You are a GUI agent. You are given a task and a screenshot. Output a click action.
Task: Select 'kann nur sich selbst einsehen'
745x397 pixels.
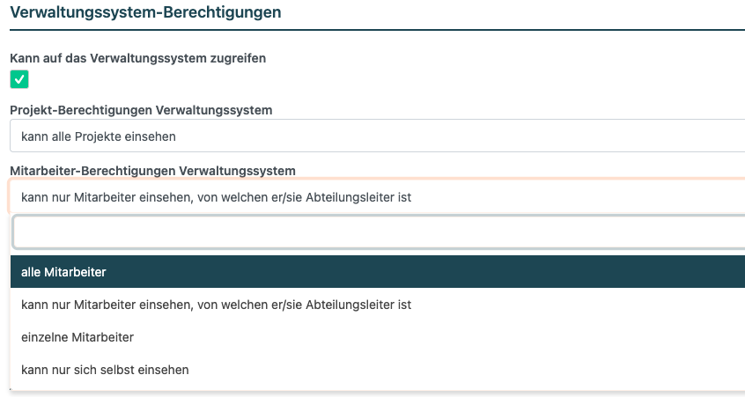point(105,370)
